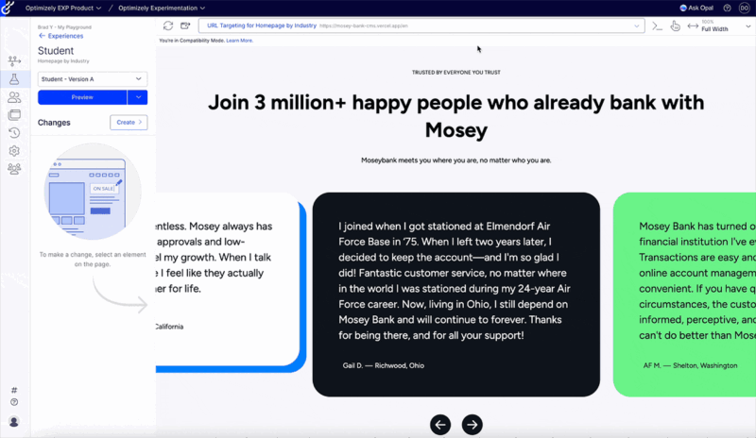Screen dimensions: 756x438
Task: Open the Pages stacked-windows icon
Action: [x=14, y=114]
